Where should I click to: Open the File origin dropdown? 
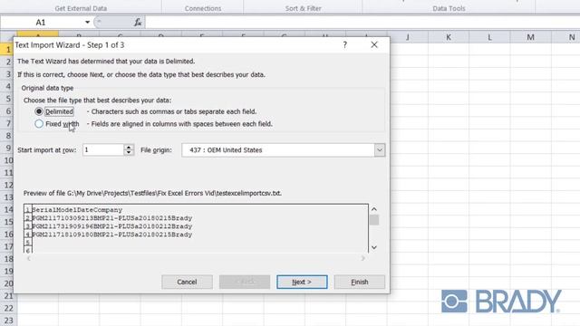380,150
